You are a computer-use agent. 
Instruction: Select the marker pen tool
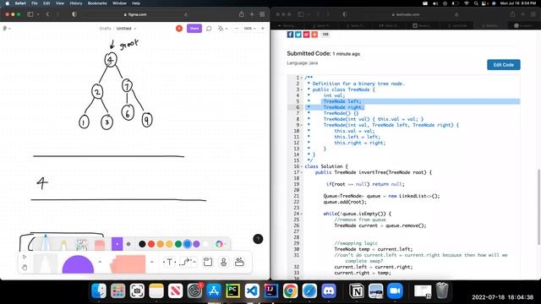pyautogui.click(x=46, y=242)
